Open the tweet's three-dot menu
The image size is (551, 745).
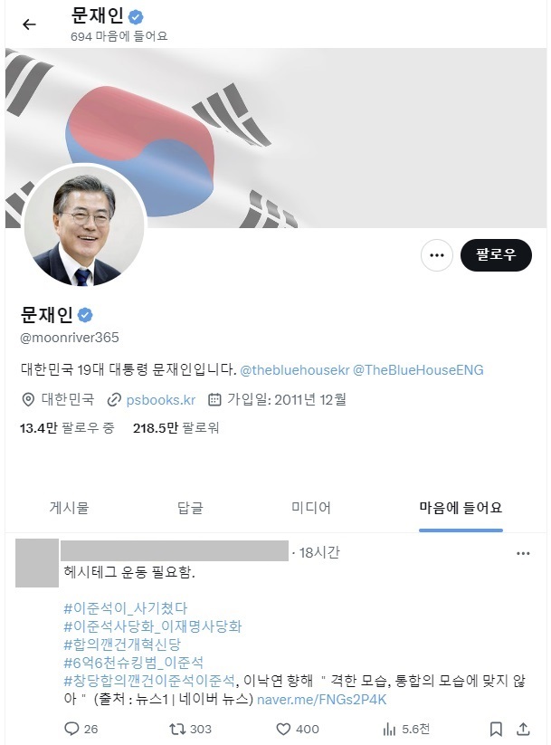523,553
